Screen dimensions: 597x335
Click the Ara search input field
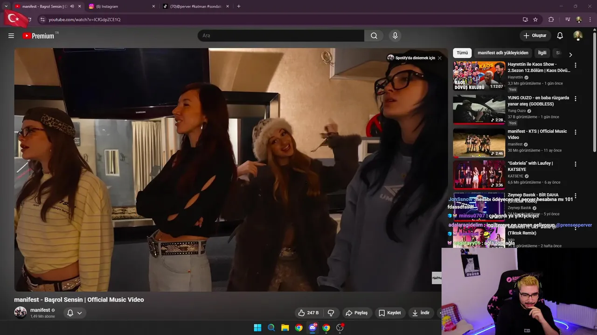pos(281,36)
